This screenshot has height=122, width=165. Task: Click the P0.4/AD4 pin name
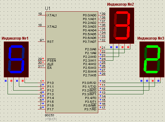(89, 30)
